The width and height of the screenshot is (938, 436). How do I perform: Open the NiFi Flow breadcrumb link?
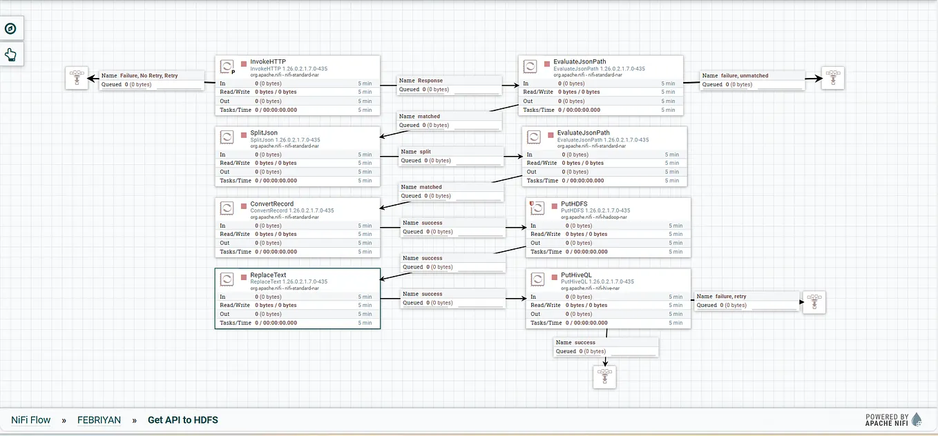(30, 419)
